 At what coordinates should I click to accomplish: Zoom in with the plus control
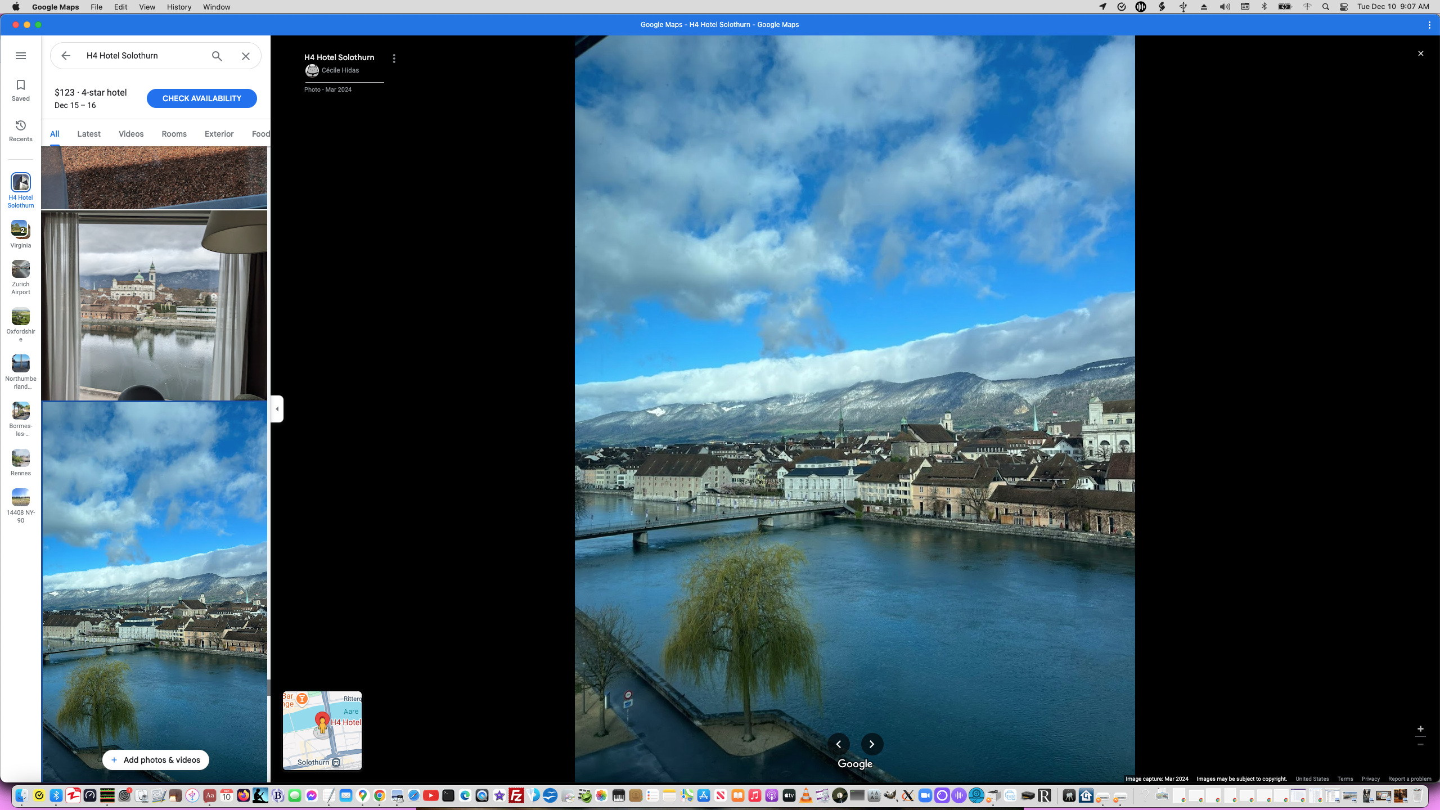tap(1420, 728)
